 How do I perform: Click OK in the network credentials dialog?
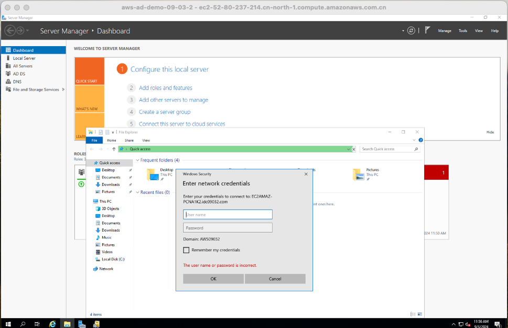[x=213, y=278]
